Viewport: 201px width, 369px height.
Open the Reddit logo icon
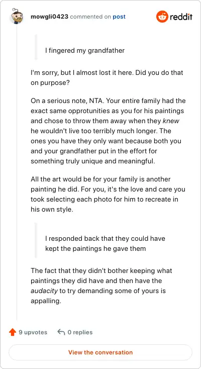click(x=162, y=17)
